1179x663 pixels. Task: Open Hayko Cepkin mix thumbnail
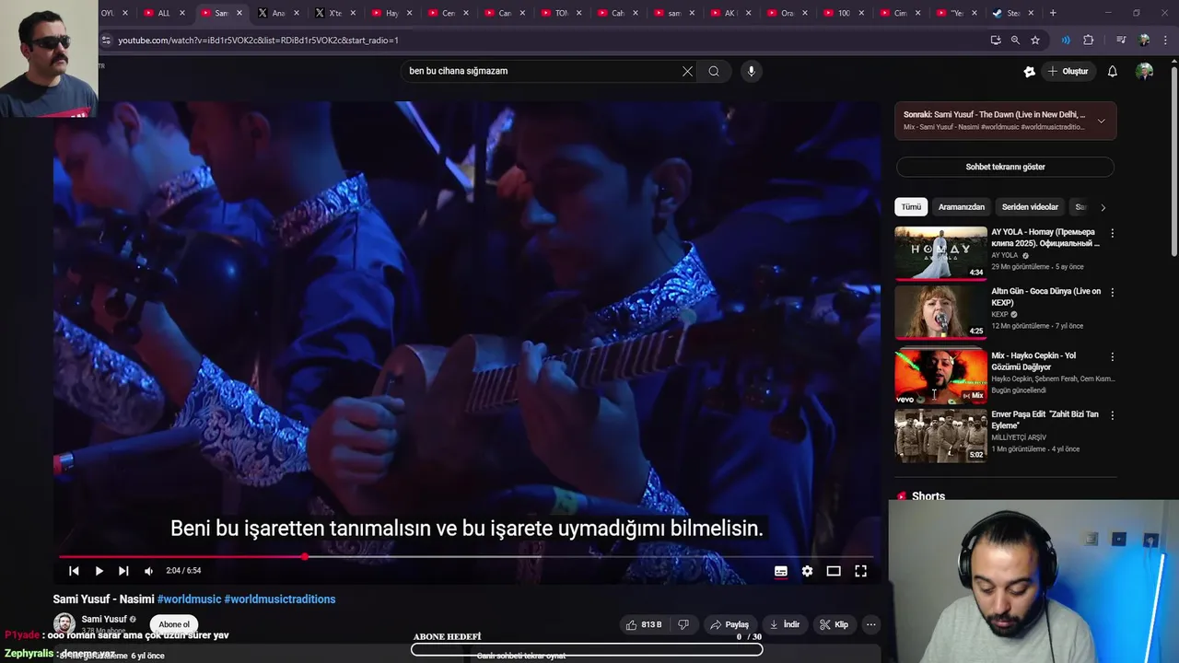pos(940,376)
